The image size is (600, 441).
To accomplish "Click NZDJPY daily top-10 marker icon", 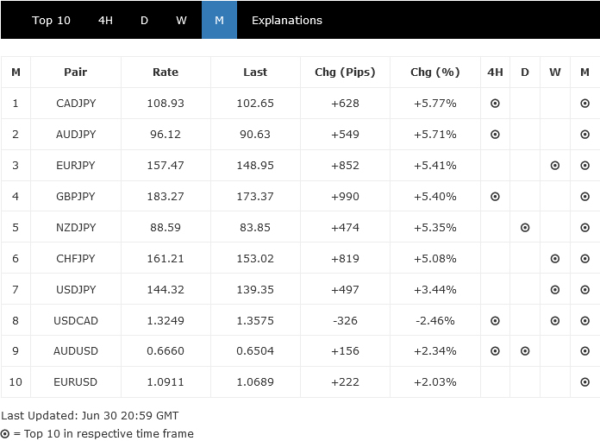I will (x=524, y=228).
